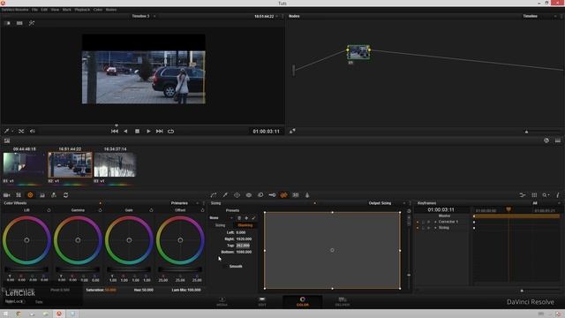Open the Color Match palette
565x318 pixels.
point(19,195)
